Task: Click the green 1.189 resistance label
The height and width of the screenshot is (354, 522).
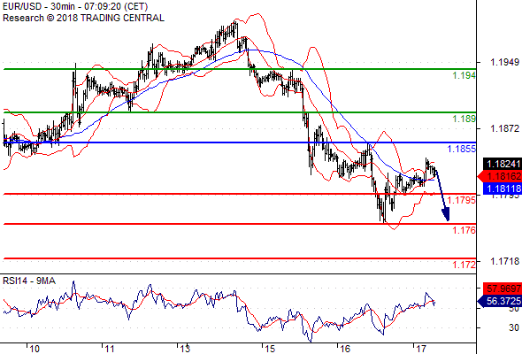Action: [x=464, y=119]
